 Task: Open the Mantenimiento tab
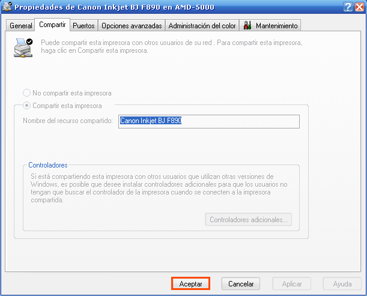[270, 25]
